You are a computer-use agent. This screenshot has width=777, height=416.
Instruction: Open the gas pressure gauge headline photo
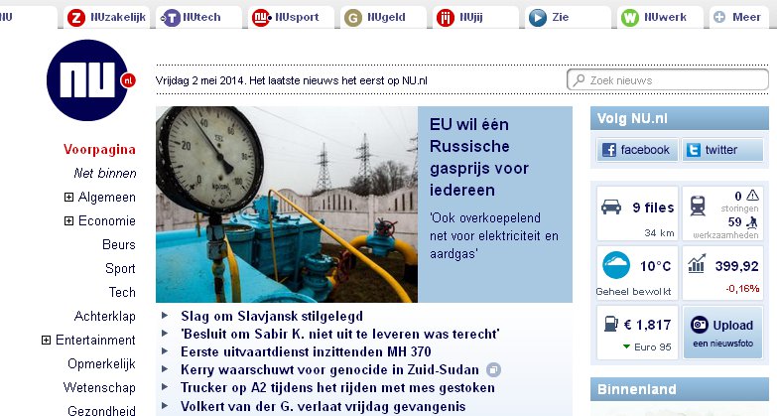pos(286,204)
